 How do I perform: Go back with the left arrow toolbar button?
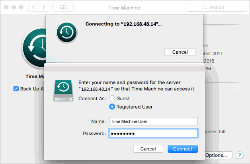coord(33,7)
